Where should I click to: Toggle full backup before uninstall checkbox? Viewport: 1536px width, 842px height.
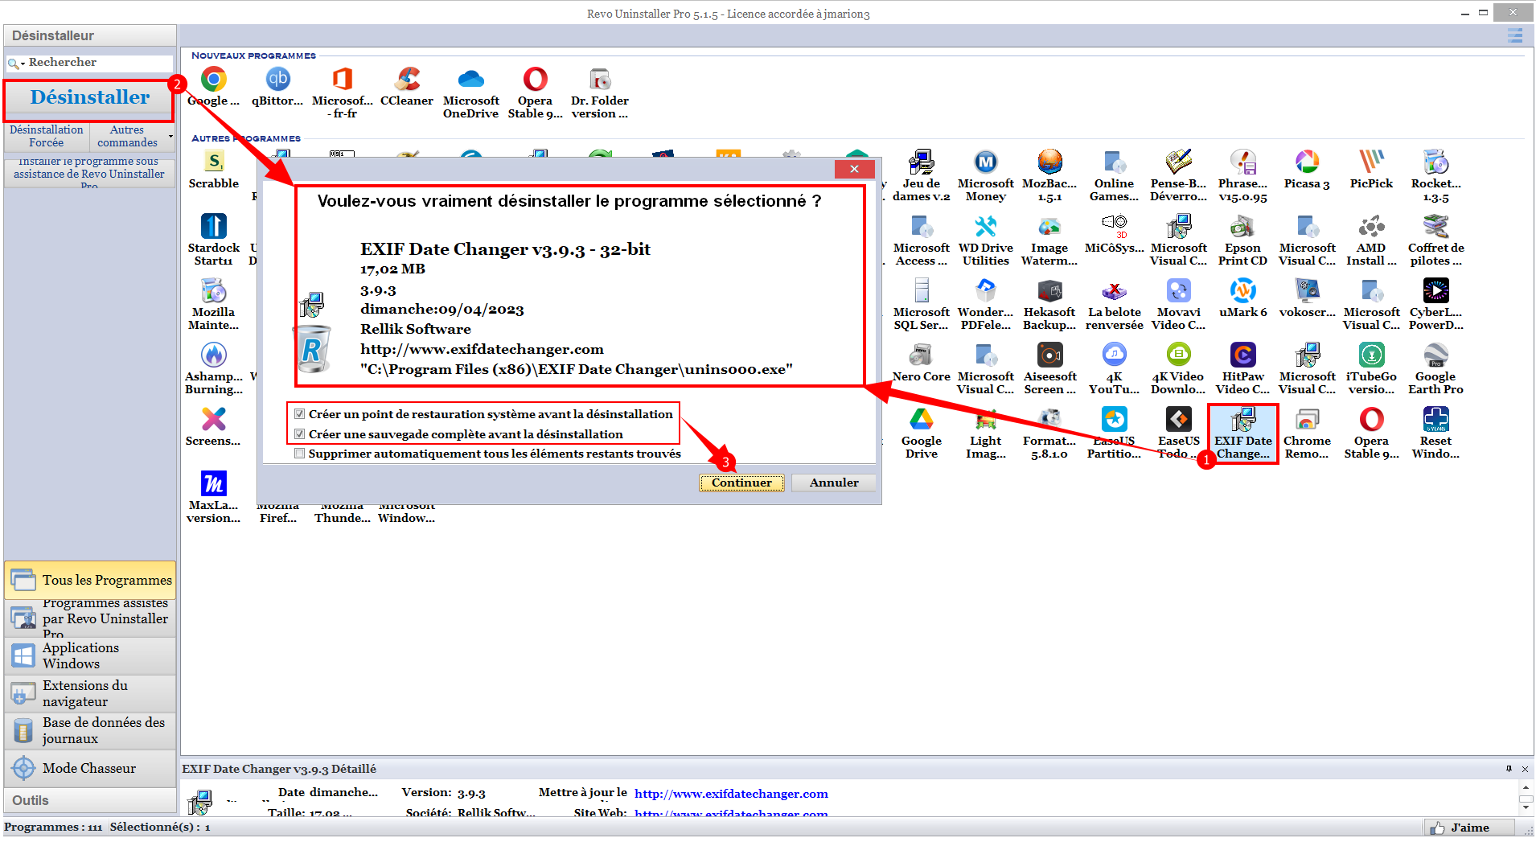[x=300, y=434]
